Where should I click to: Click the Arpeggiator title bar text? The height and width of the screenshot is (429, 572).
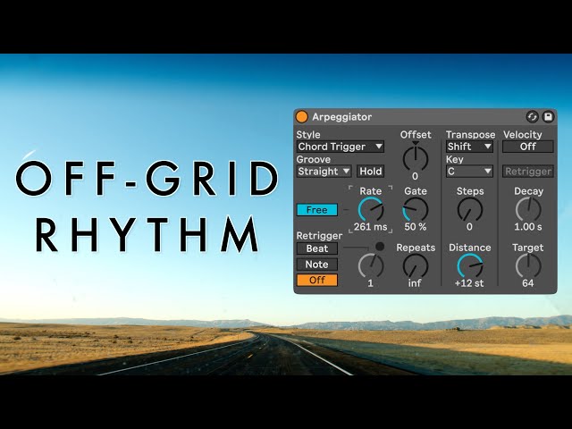(341, 117)
